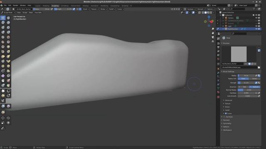The width and height of the screenshot is (266, 149).
Task: Enable the Dyntopo checkbox in properties
Action: [224, 117]
